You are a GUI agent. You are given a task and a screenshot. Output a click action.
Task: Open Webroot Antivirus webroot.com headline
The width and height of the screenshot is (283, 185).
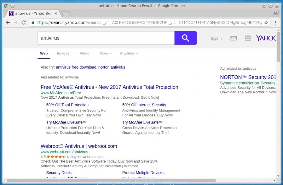click(79, 146)
